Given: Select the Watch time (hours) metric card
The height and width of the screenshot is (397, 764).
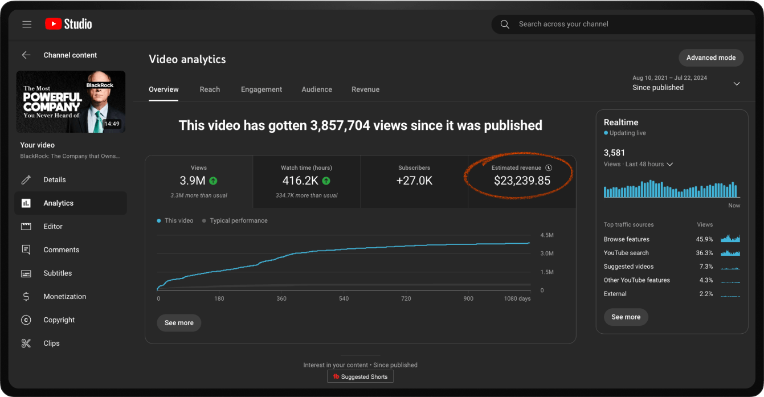Looking at the screenshot, I should 307,181.
